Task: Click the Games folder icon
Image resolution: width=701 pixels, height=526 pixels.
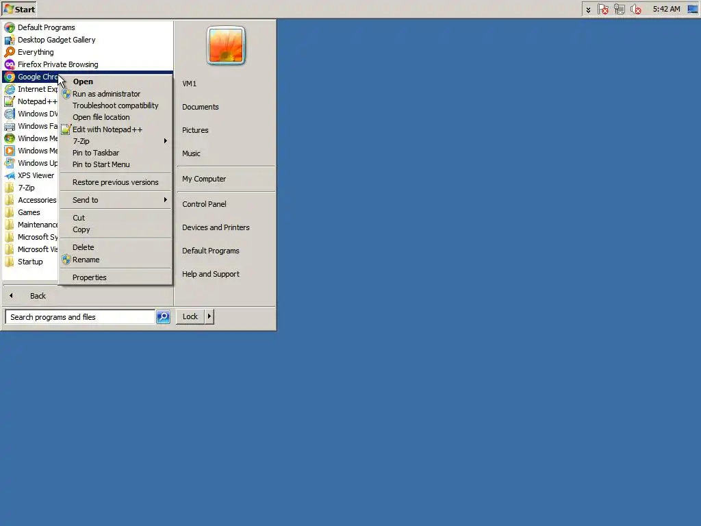Action: (x=10, y=212)
